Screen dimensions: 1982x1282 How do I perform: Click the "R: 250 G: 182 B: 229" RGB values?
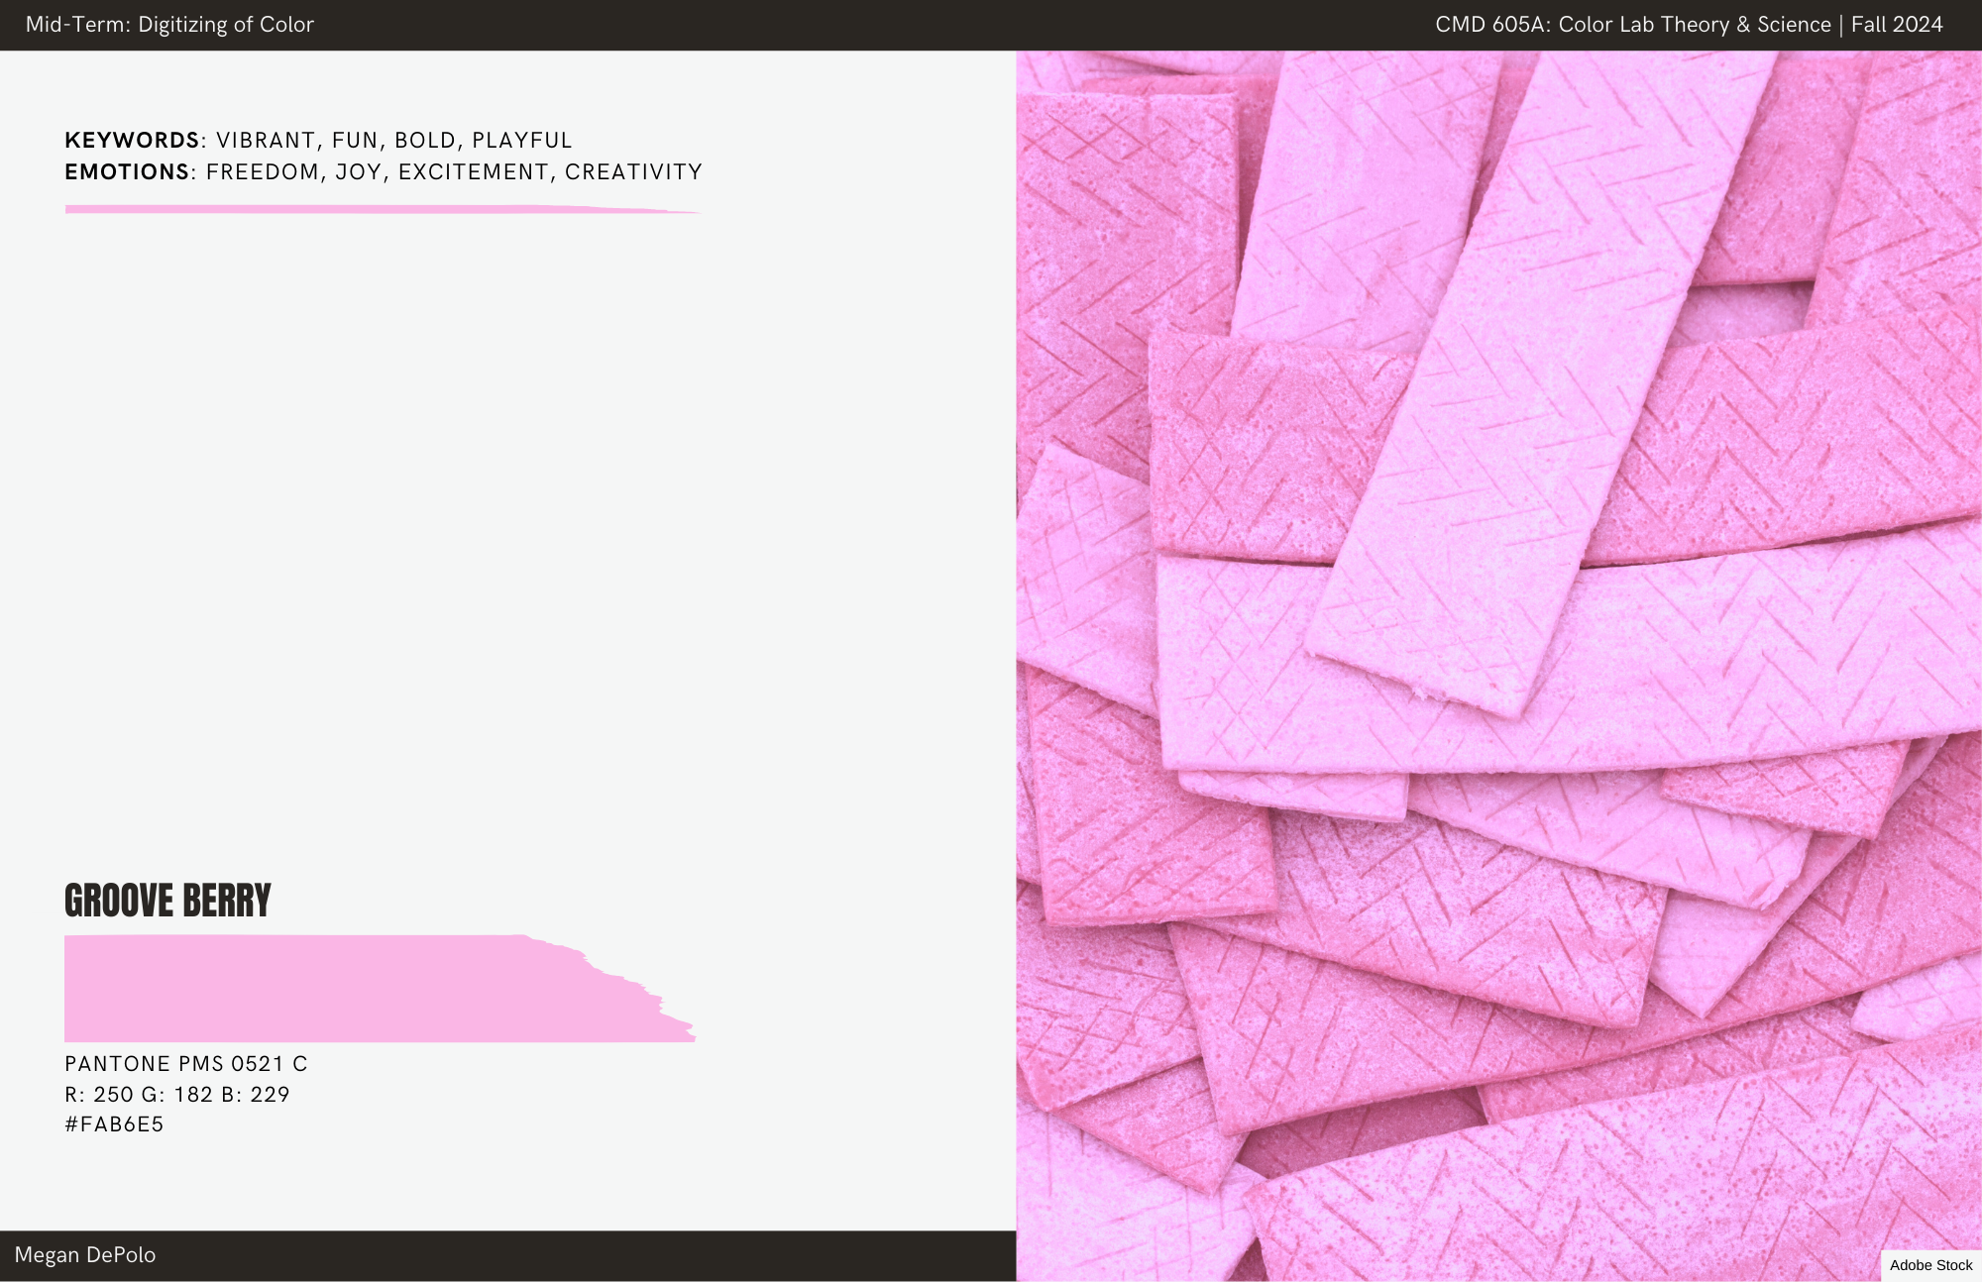177,1095
